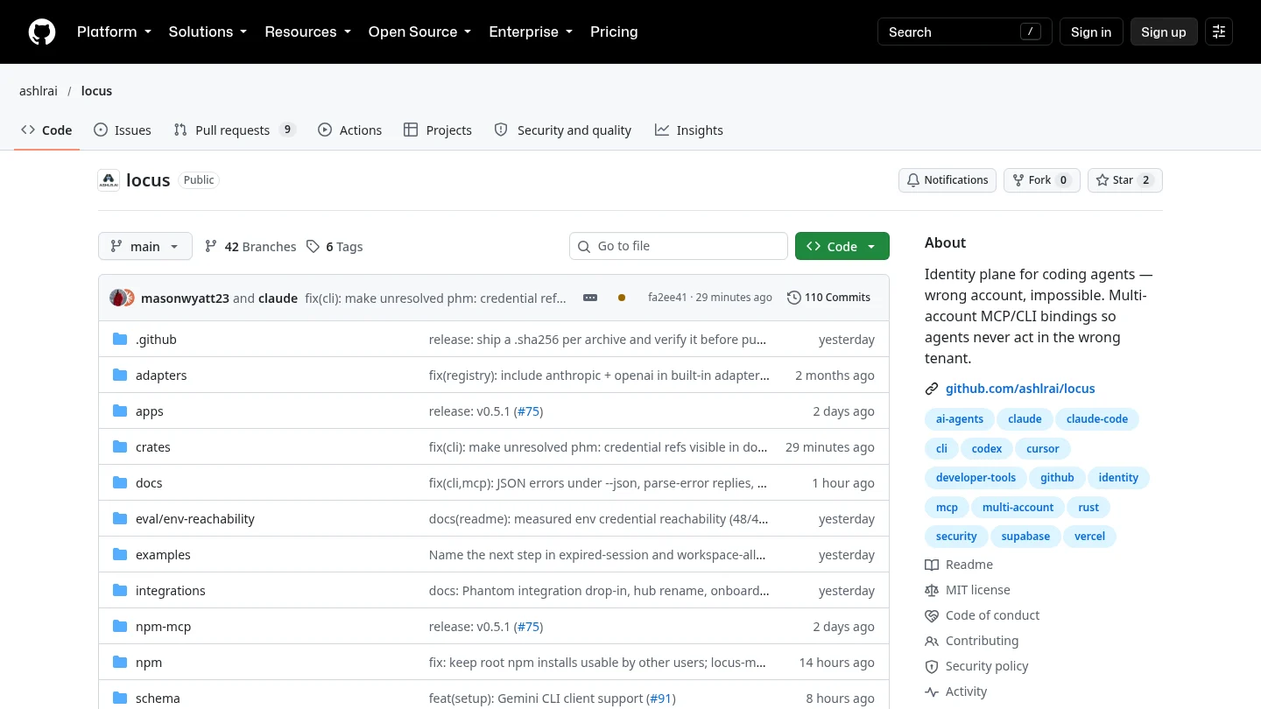Click the Security policy shield icon
The width and height of the screenshot is (1261, 709).
point(932,666)
